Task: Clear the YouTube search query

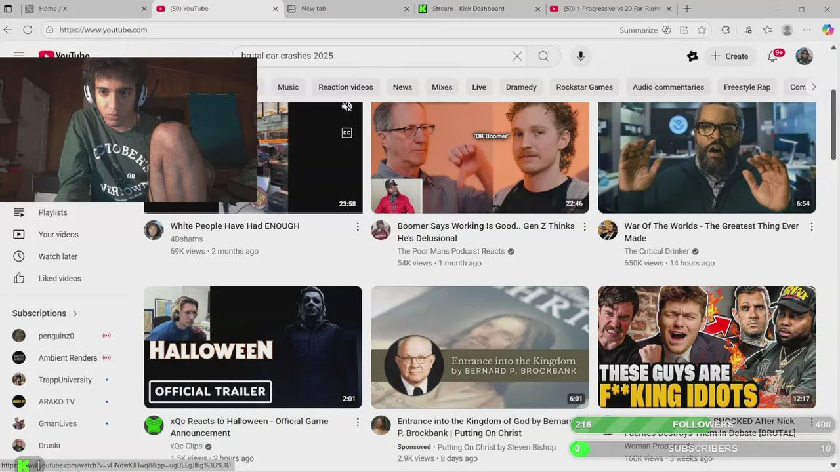Action: pyautogui.click(x=517, y=56)
